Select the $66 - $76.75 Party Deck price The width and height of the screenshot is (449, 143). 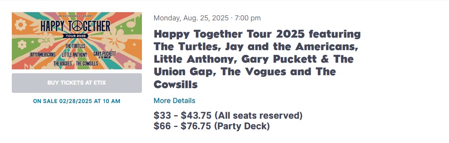[x=212, y=126]
